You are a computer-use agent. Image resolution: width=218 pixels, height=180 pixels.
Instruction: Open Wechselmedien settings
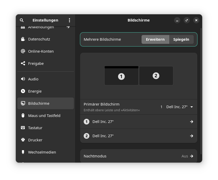46,152
